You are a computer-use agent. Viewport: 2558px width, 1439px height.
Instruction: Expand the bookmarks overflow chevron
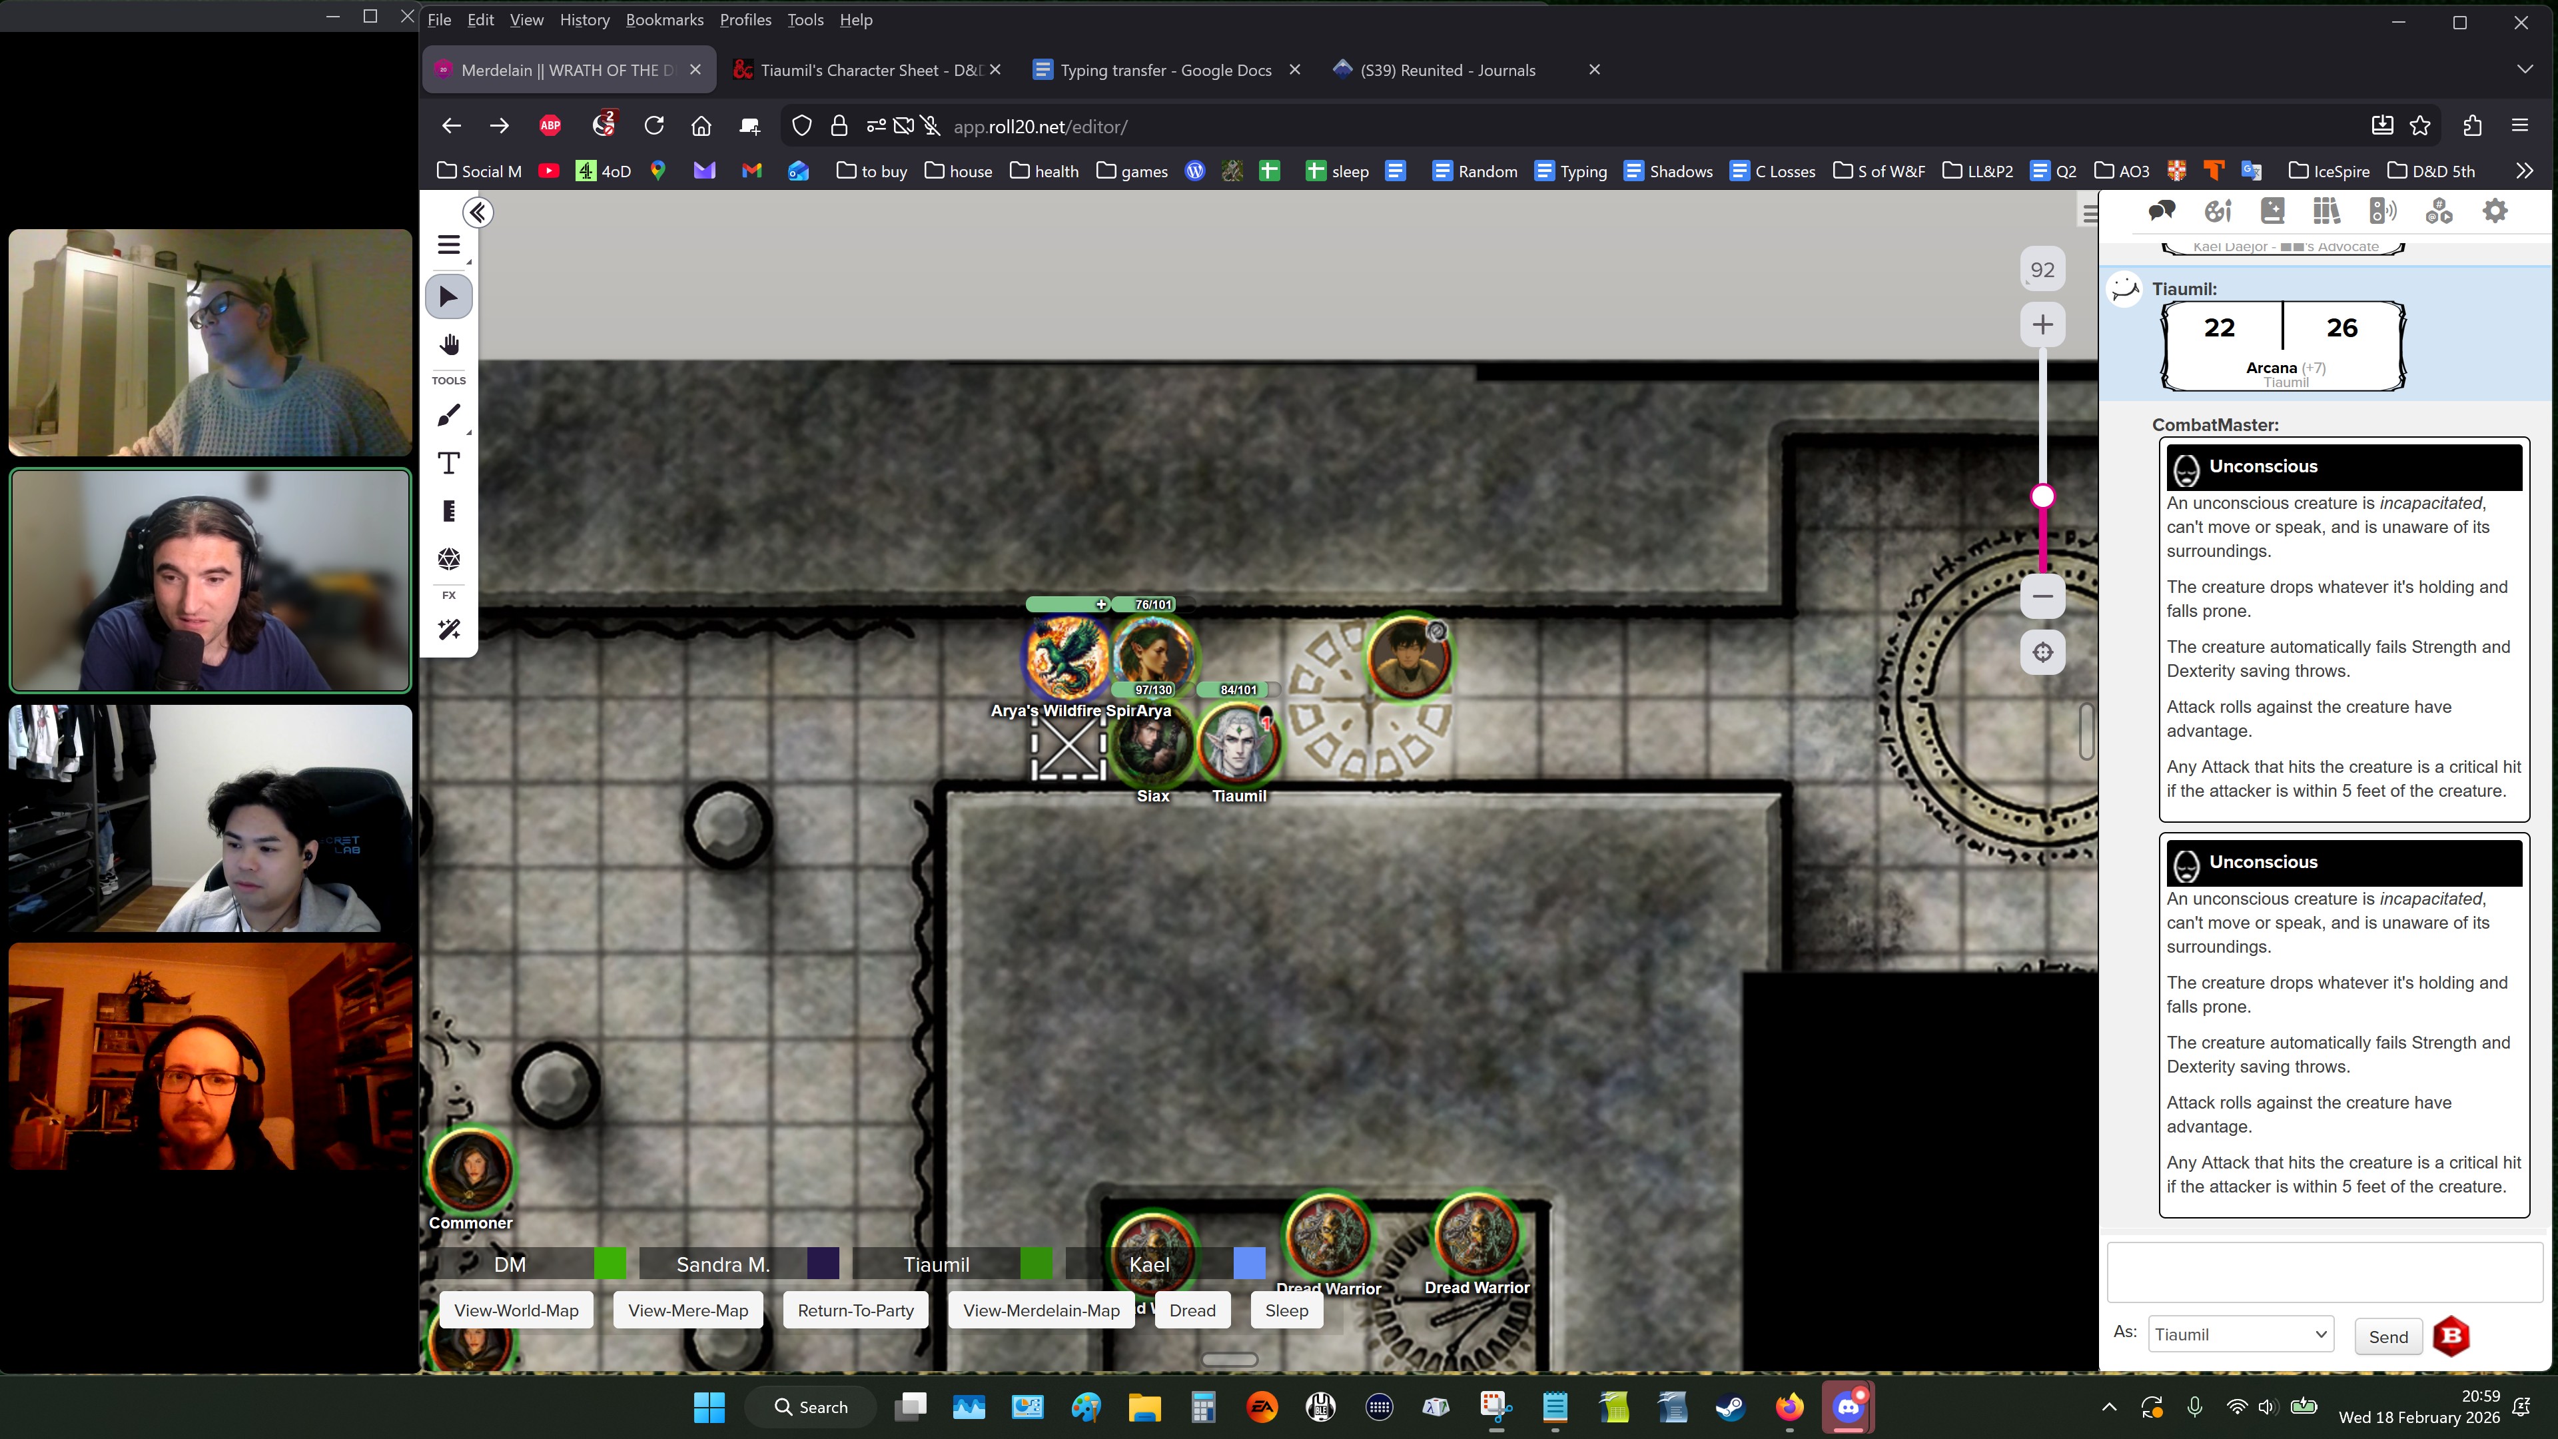(2524, 171)
